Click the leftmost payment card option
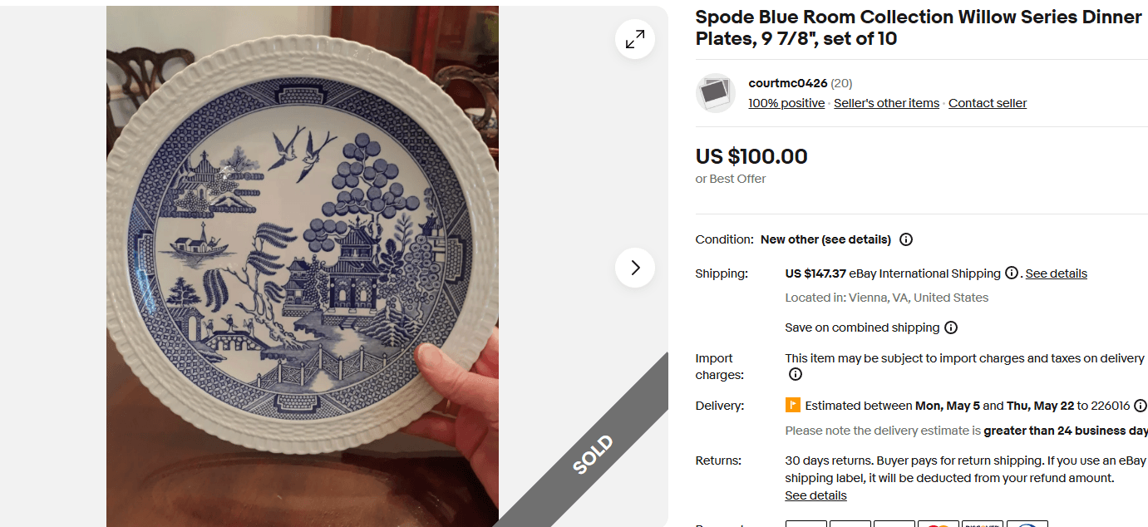This screenshot has height=527, width=1148. pyautogui.click(x=805, y=524)
